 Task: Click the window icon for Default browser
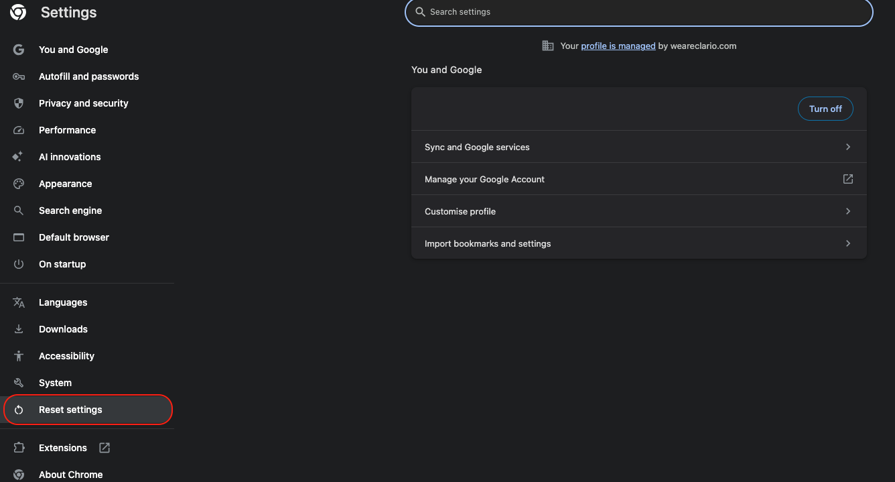(x=19, y=237)
